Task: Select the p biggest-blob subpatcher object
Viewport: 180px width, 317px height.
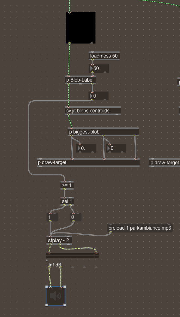Action: pos(103,132)
